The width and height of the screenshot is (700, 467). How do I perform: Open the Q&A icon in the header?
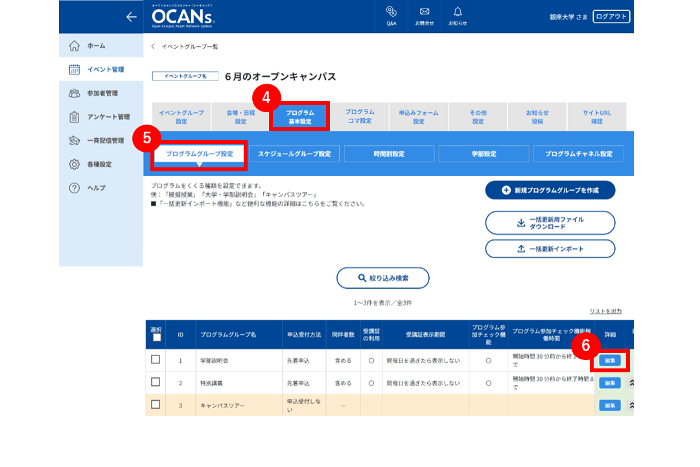391,12
